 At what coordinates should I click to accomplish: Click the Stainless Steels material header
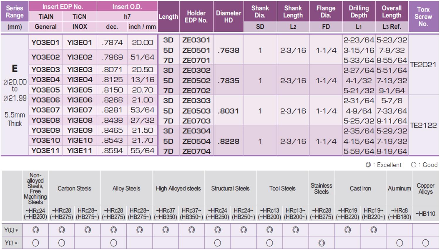pyautogui.click(x=321, y=188)
